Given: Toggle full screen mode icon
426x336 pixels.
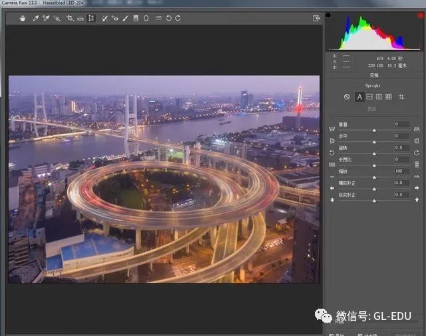Looking at the screenshot, I should [x=316, y=18].
